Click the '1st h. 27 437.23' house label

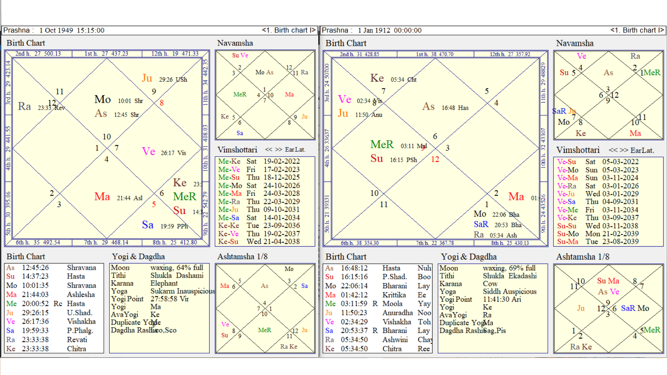pos(106,54)
